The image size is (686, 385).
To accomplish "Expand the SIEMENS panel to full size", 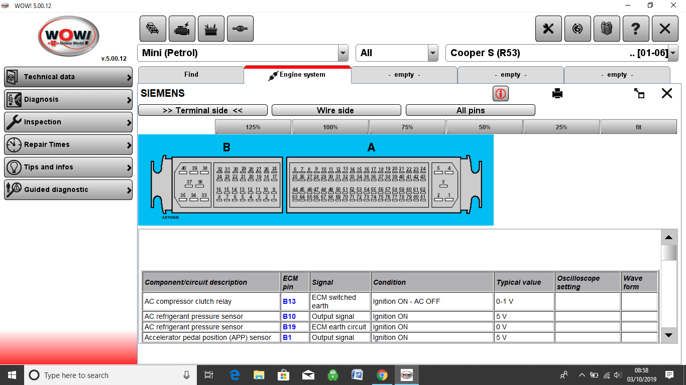I will [x=639, y=93].
